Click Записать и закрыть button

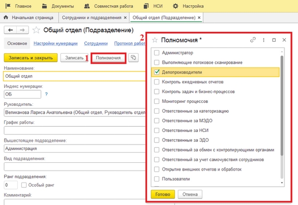[31, 58]
